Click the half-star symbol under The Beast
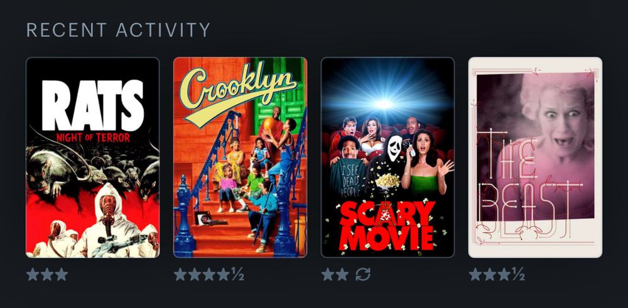628x308 pixels. click(x=517, y=274)
